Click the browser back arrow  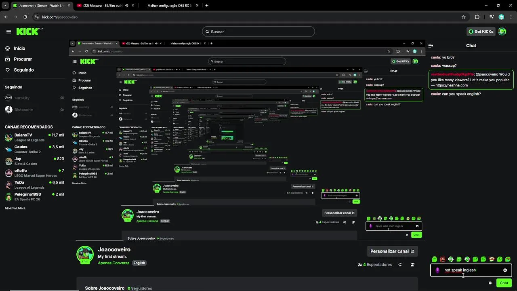[6, 17]
